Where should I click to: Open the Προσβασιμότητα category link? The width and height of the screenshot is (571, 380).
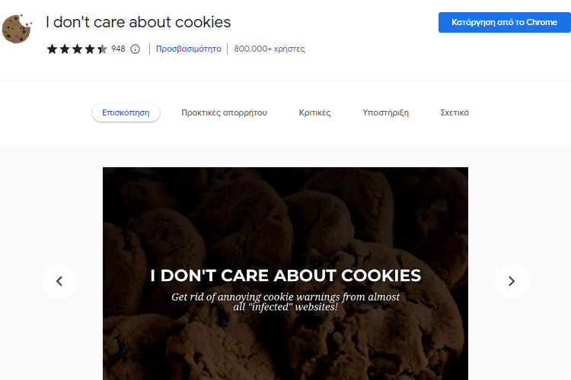[188, 49]
